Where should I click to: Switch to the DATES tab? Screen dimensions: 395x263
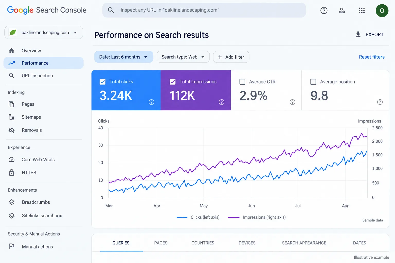(x=360, y=243)
